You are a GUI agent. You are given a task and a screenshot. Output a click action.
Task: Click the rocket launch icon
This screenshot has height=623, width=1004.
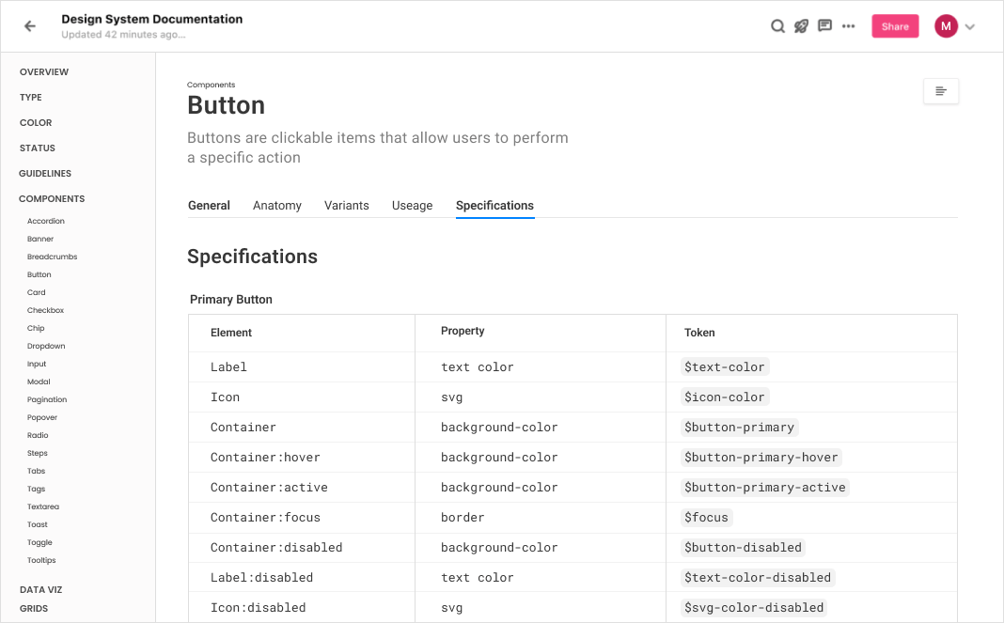point(801,26)
